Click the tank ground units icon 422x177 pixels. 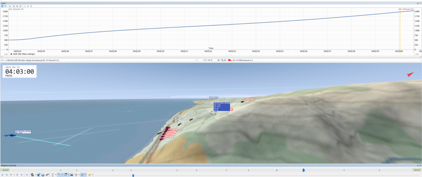click(x=72, y=175)
